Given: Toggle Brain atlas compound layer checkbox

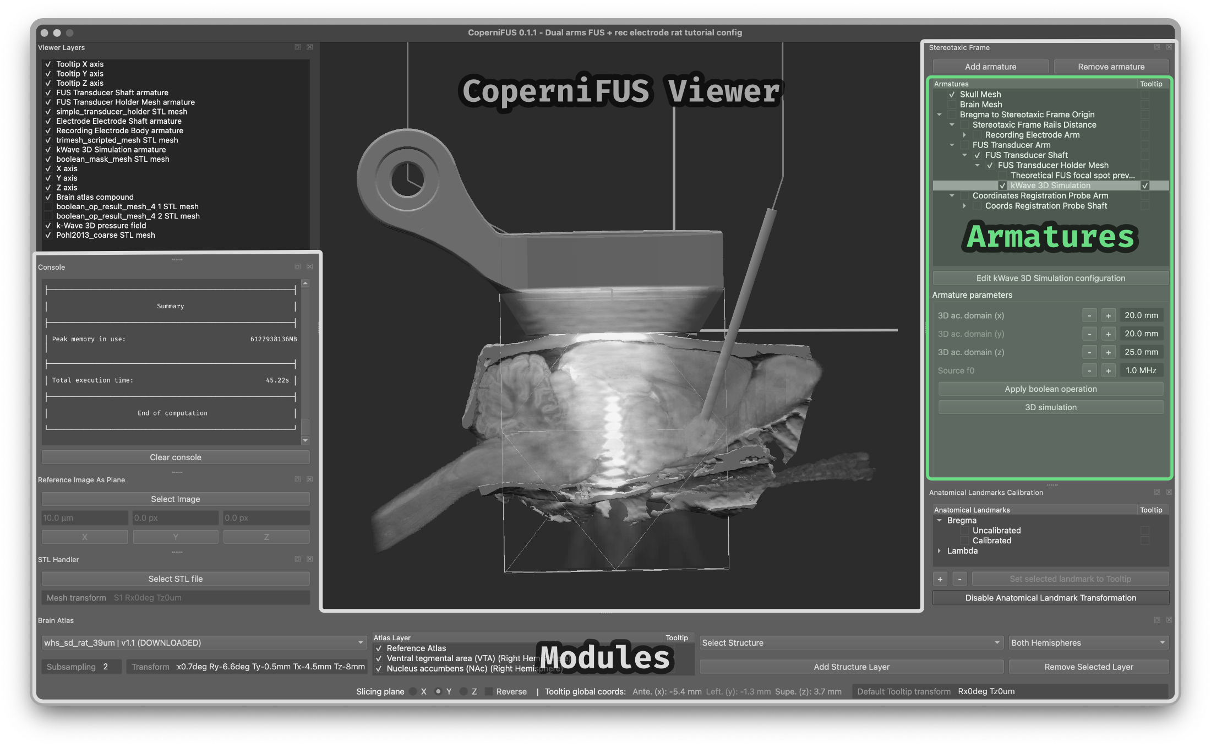Looking at the screenshot, I should click(x=48, y=197).
